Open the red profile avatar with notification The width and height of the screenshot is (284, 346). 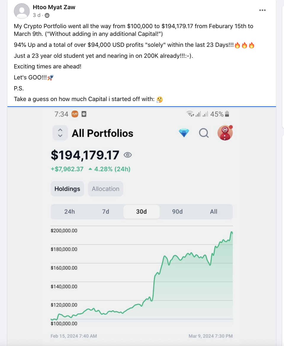click(x=225, y=133)
